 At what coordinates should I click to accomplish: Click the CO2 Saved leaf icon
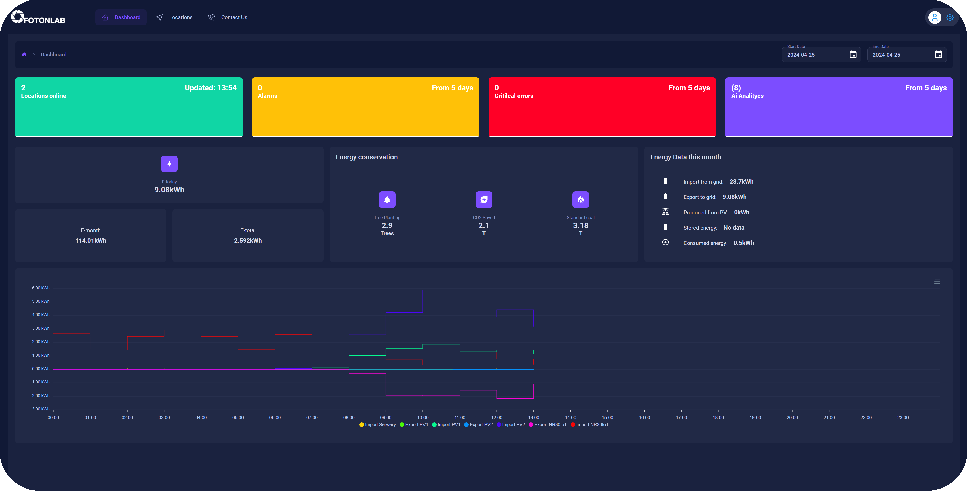(x=484, y=200)
